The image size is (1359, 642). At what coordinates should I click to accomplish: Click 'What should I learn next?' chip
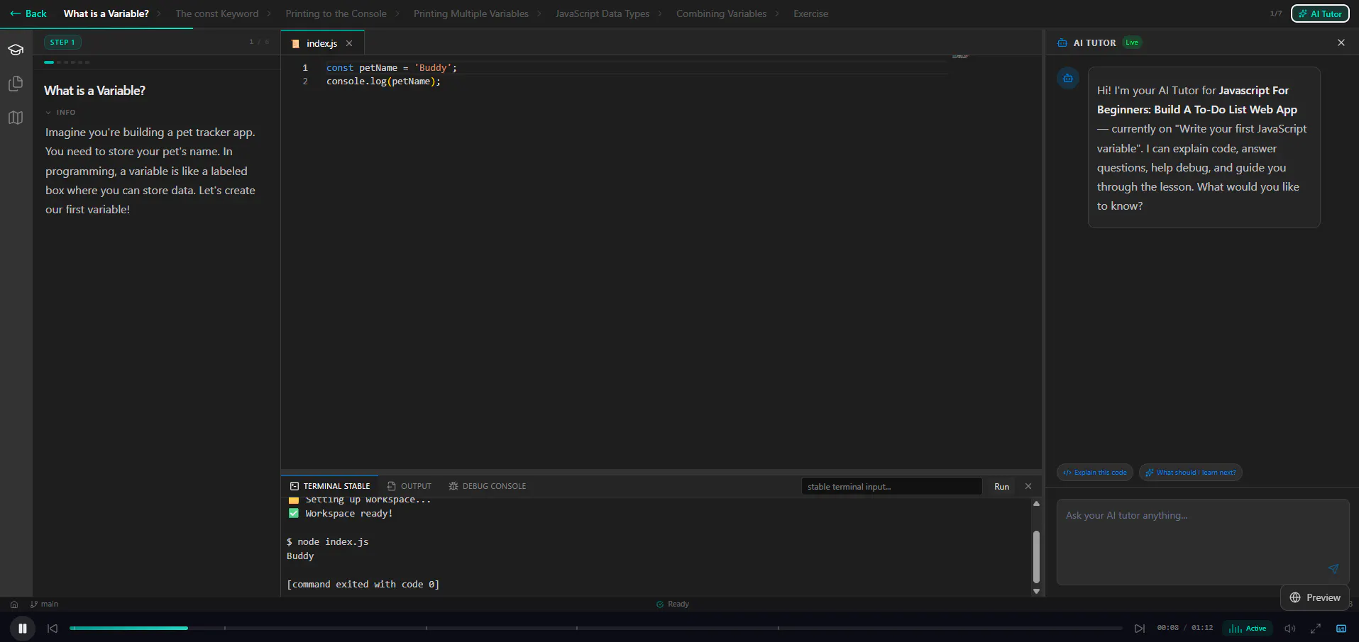(x=1191, y=473)
